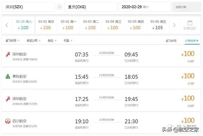Screen dimensions: 203x136
Task: Click the swap cities icon
Action: pyautogui.click(x=60, y=7)
